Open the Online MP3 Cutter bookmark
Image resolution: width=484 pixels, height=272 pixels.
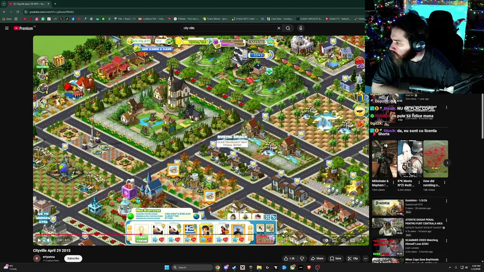(245, 19)
